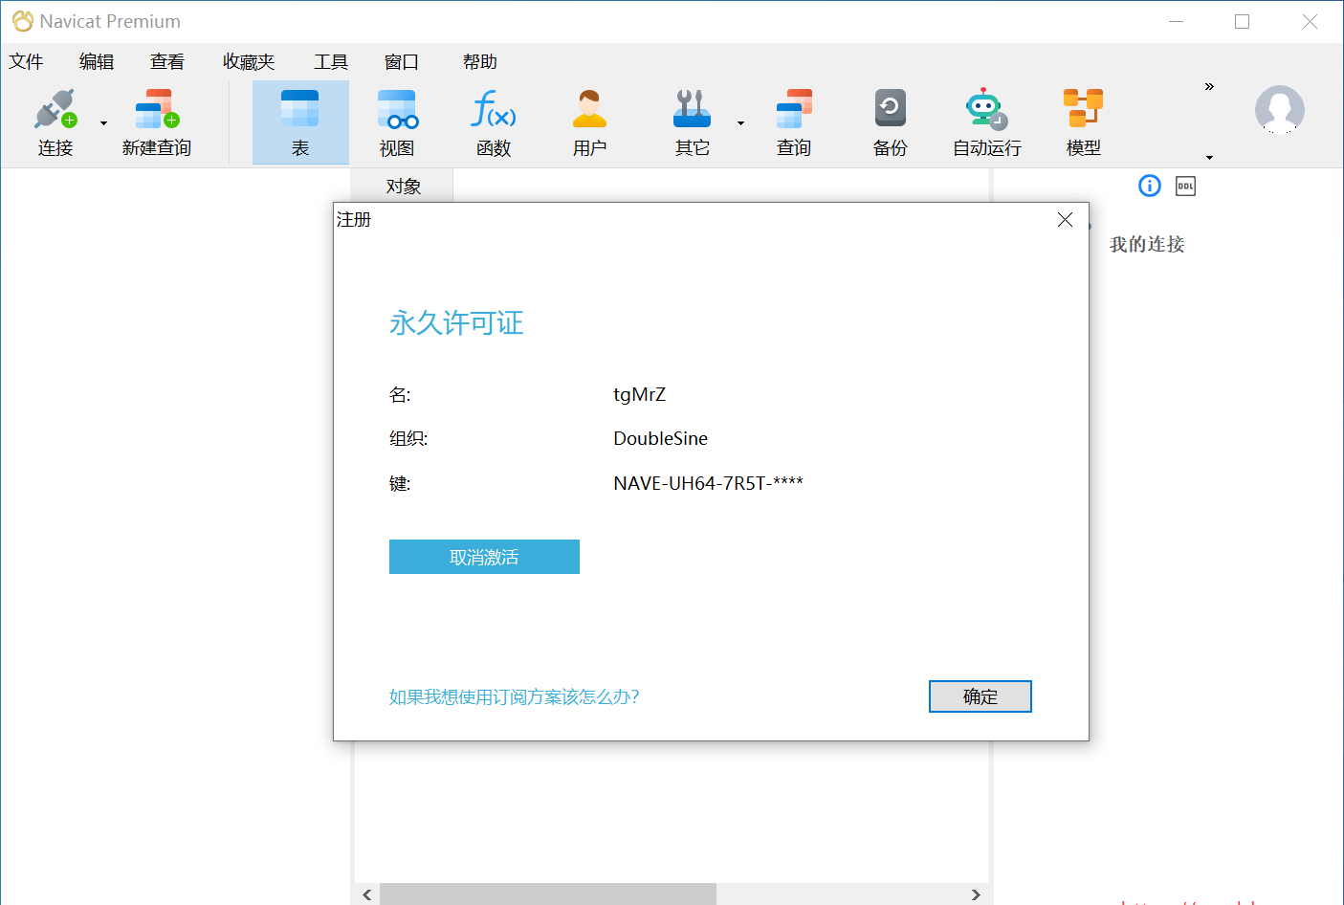The width and height of the screenshot is (1344, 905).
Task: Expand the Others (其它) dropdown arrow
Action: tap(740, 123)
